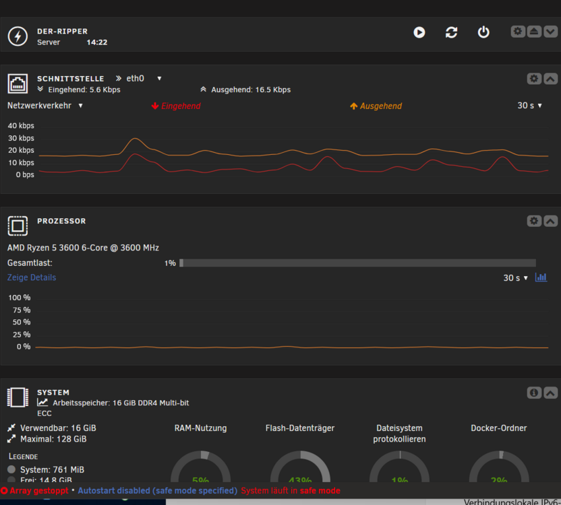
Task: Open CPU graph 30 s interval dropdown
Action: click(x=516, y=277)
